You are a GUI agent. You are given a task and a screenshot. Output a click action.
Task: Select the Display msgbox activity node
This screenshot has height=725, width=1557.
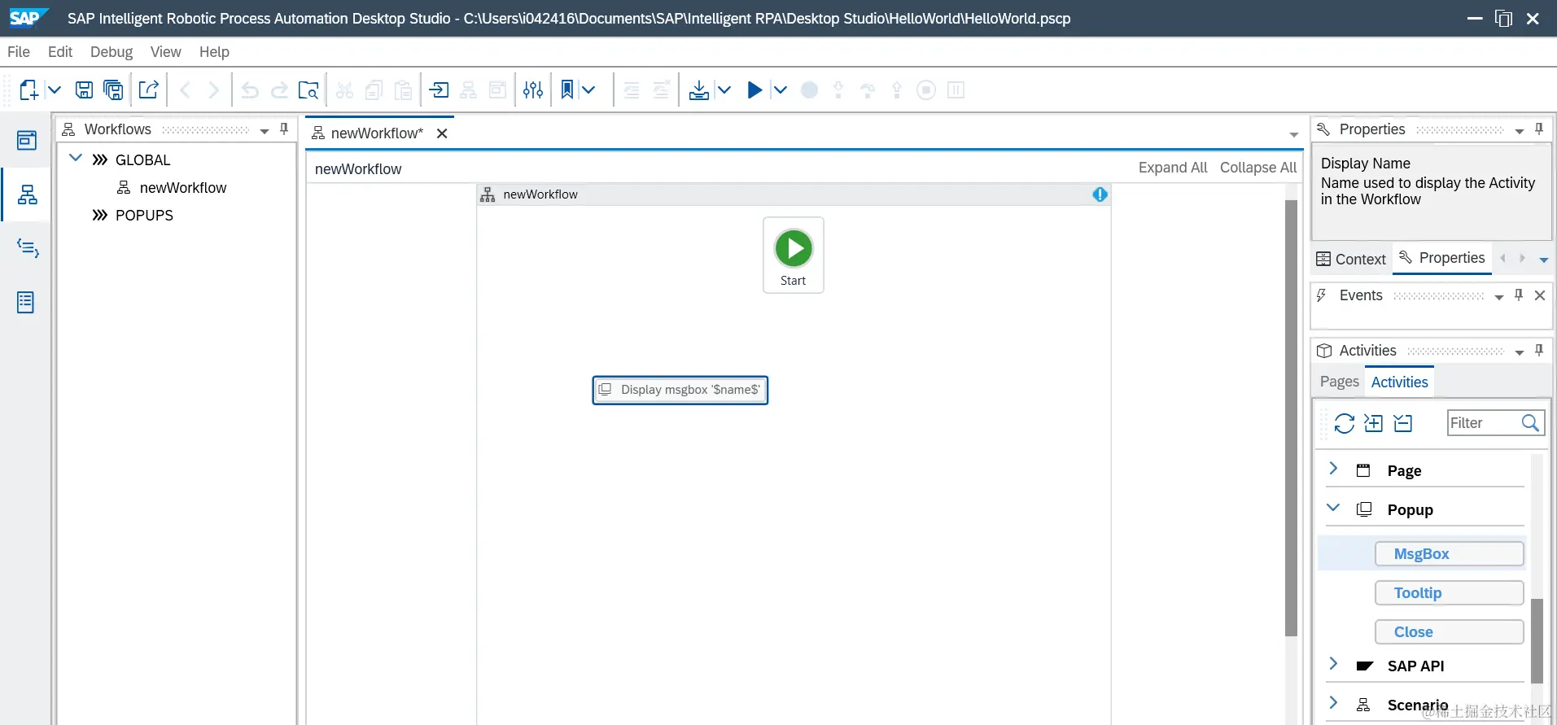pyautogui.click(x=680, y=390)
